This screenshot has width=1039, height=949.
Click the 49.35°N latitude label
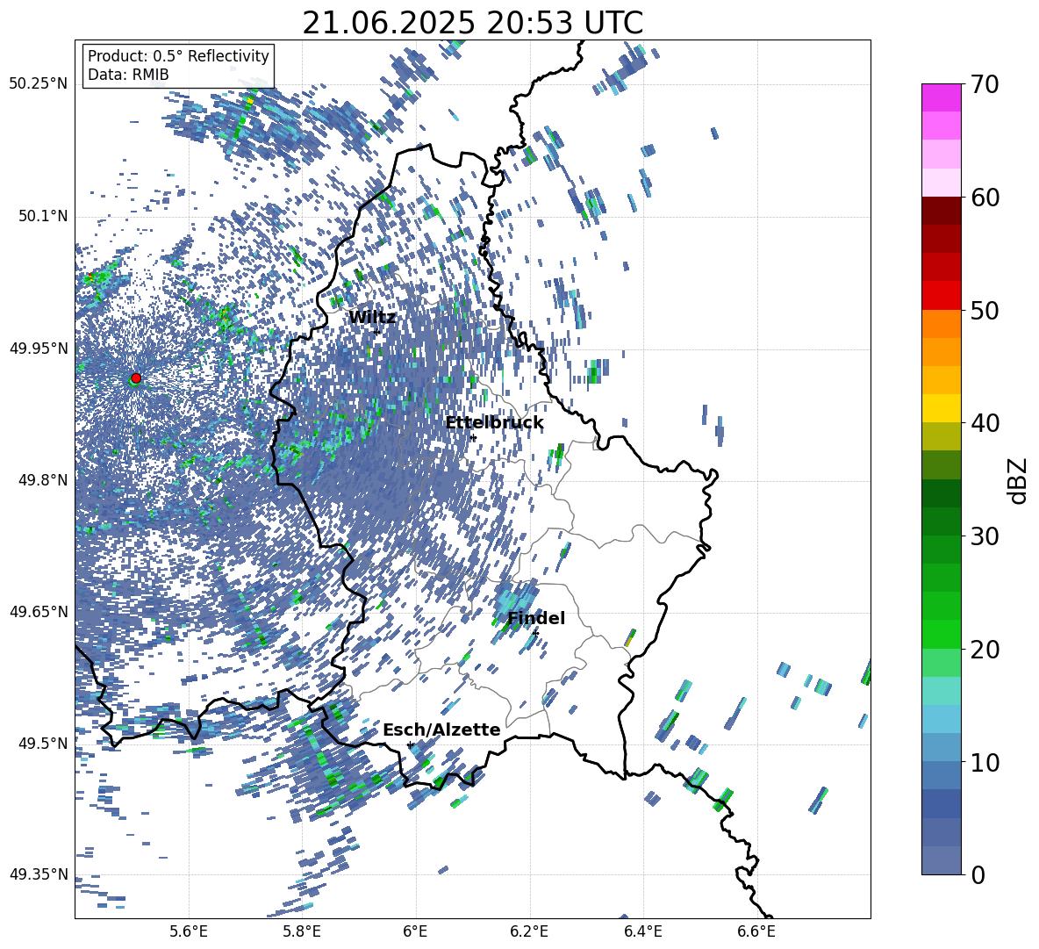click(39, 874)
